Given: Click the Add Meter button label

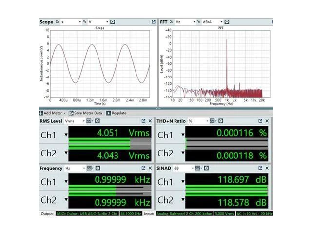Looking at the screenshot, I should click(53, 113).
